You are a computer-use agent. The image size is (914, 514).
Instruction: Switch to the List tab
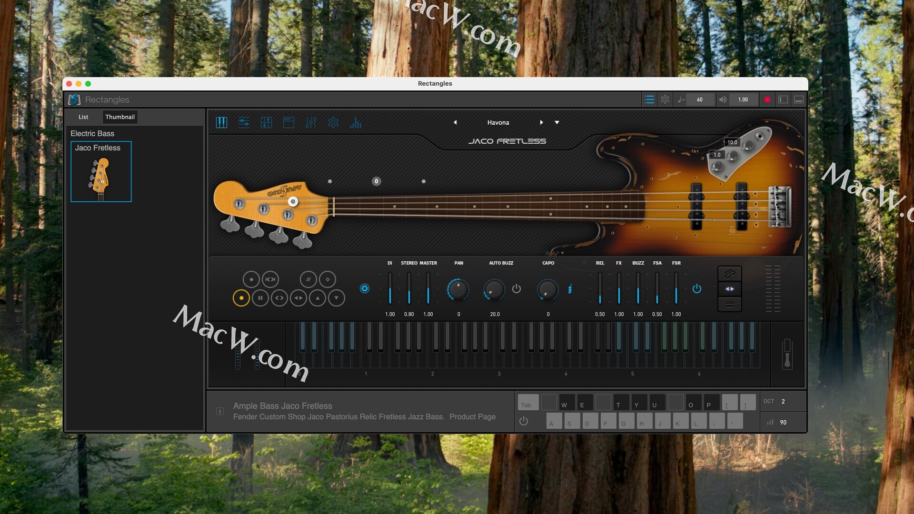(x=83, y=117)
